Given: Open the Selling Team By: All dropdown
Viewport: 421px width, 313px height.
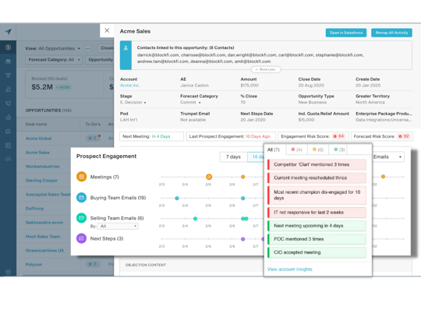Looking at the screenshot, I should (118, 227).
